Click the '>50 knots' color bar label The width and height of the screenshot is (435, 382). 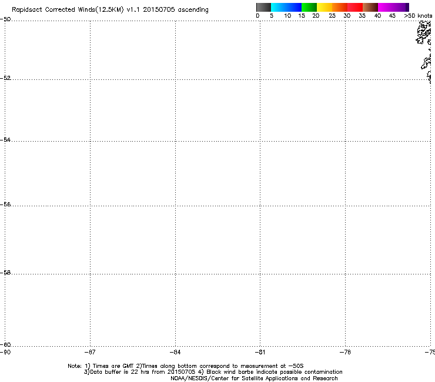pyautogui.click(x=418, y=16)
